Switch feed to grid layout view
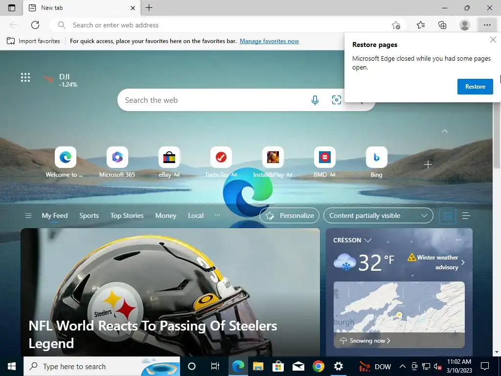Viewport: 501px width, 376px height. click(448, 216)
